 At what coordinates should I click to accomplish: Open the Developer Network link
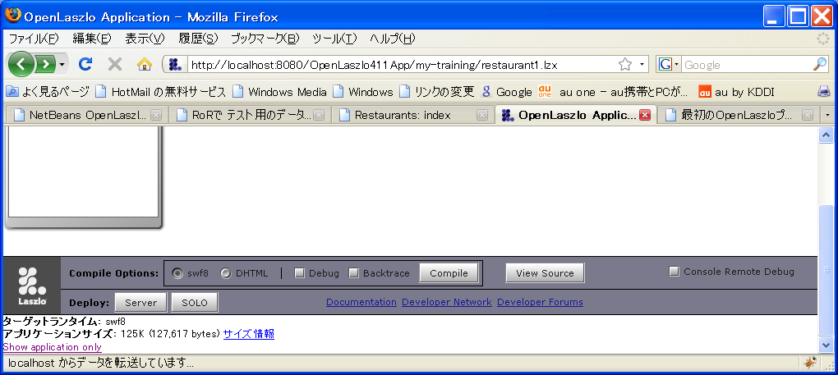447,302
